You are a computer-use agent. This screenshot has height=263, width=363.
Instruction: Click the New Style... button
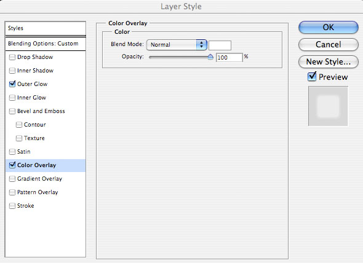[329, 62]
